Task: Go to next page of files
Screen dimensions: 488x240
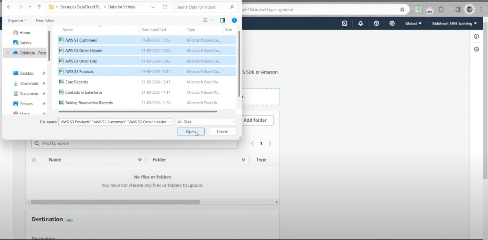Action: (x=270, y=144)
